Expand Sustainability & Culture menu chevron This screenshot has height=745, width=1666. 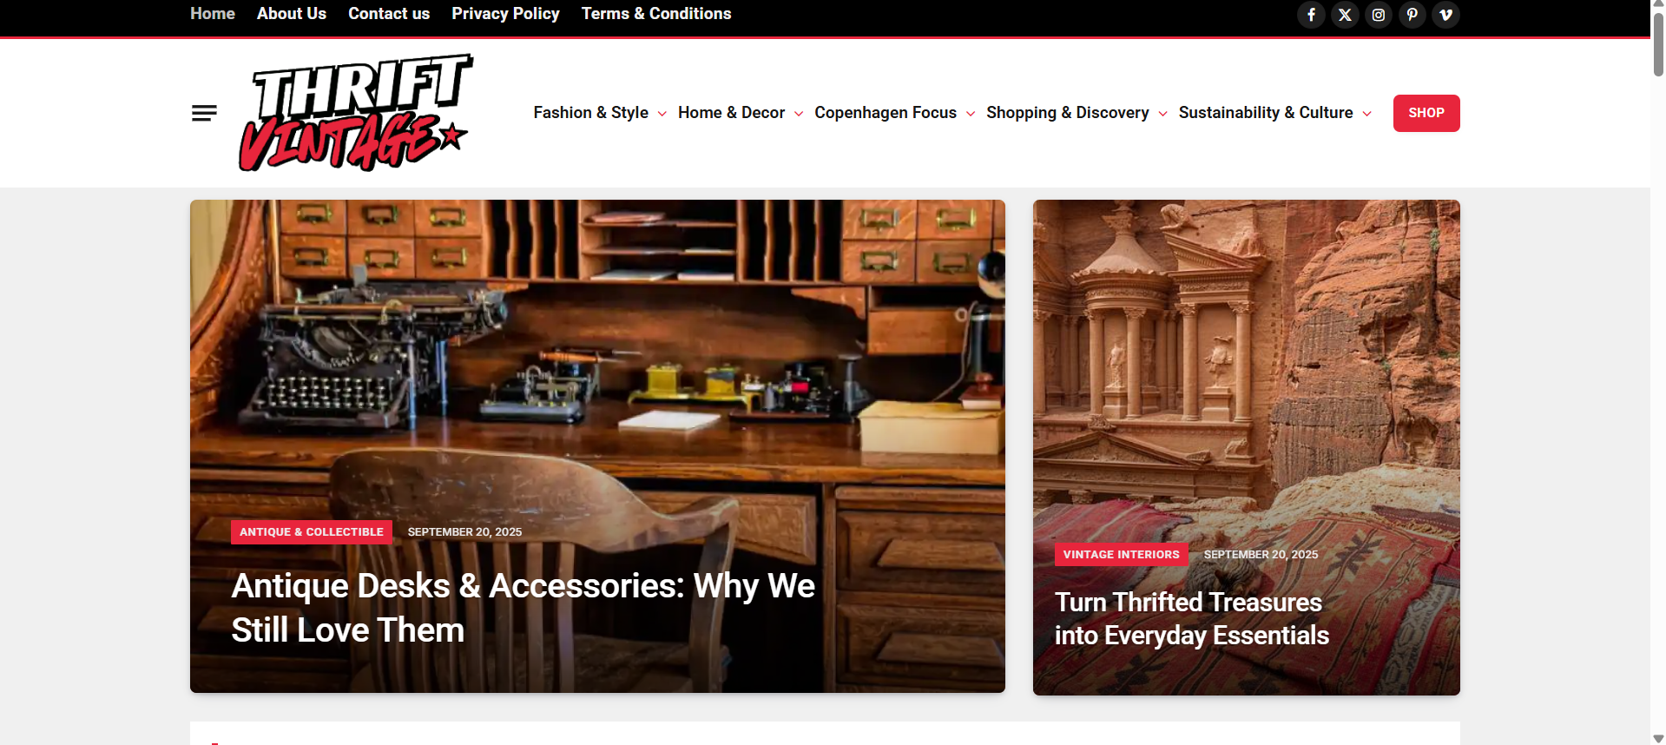(1367, 114)
